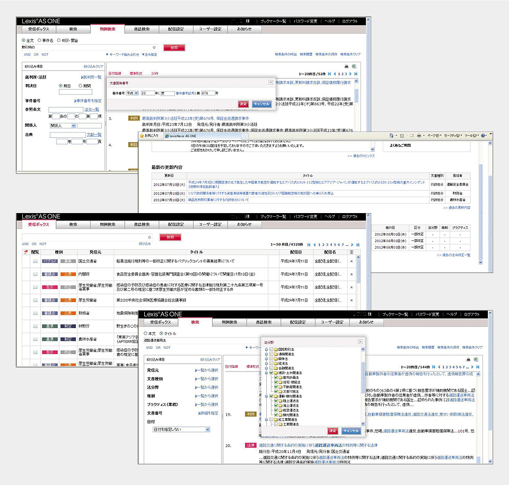This screenshot has height=485, width=509.
Task: Go to first results page in 判例検索 window
Action: tap(329, 74)
